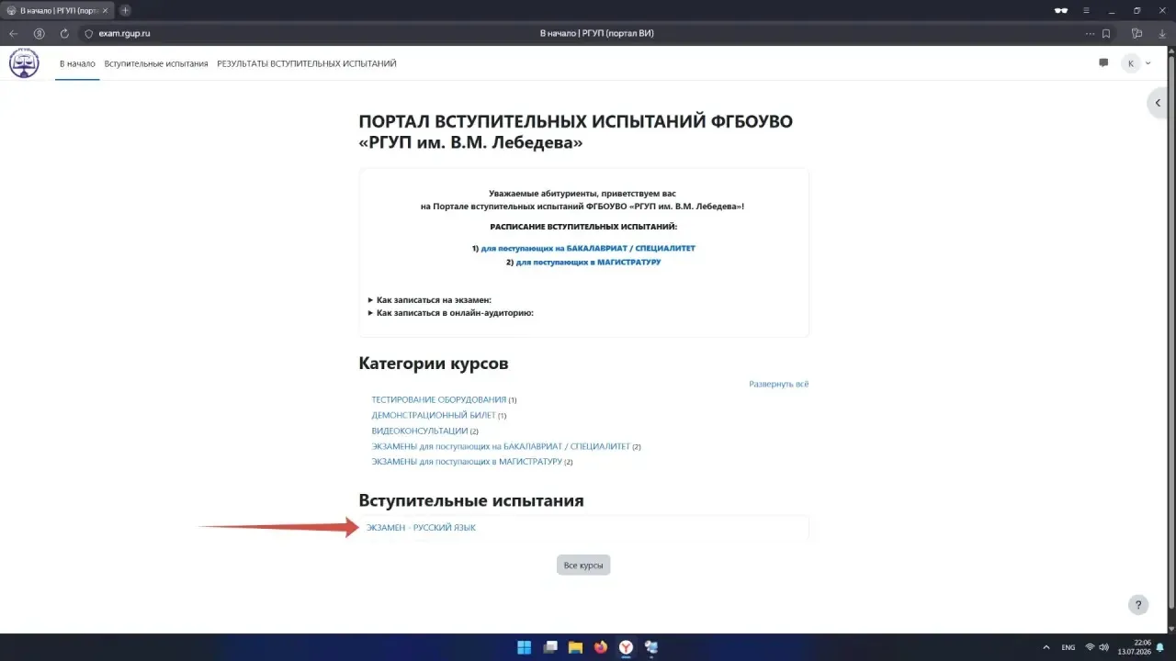Open volume speaker tray icon
Screen dimensions: 1176x661
coord(1103,647)
